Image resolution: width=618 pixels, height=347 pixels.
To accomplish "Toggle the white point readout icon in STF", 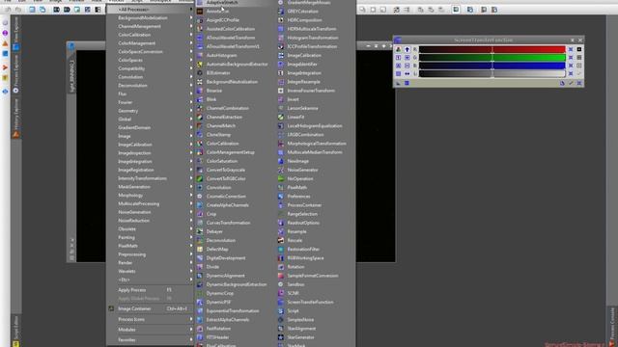I will tap(579, 66).
